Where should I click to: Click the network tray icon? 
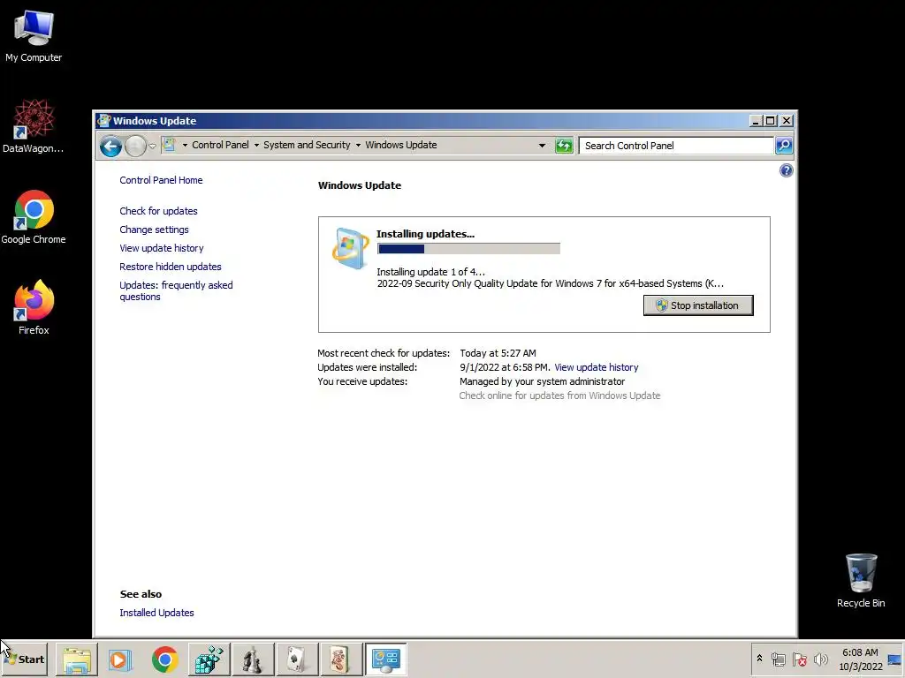coord(778,659)
